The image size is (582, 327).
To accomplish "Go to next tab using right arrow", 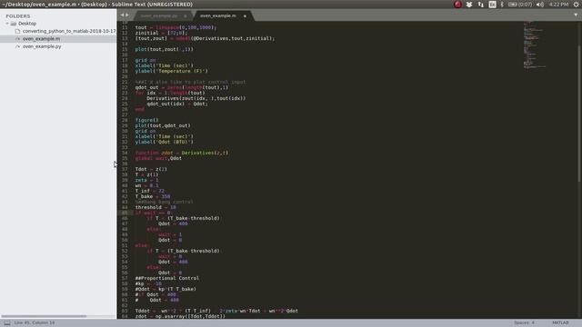I will pos(127,15).
